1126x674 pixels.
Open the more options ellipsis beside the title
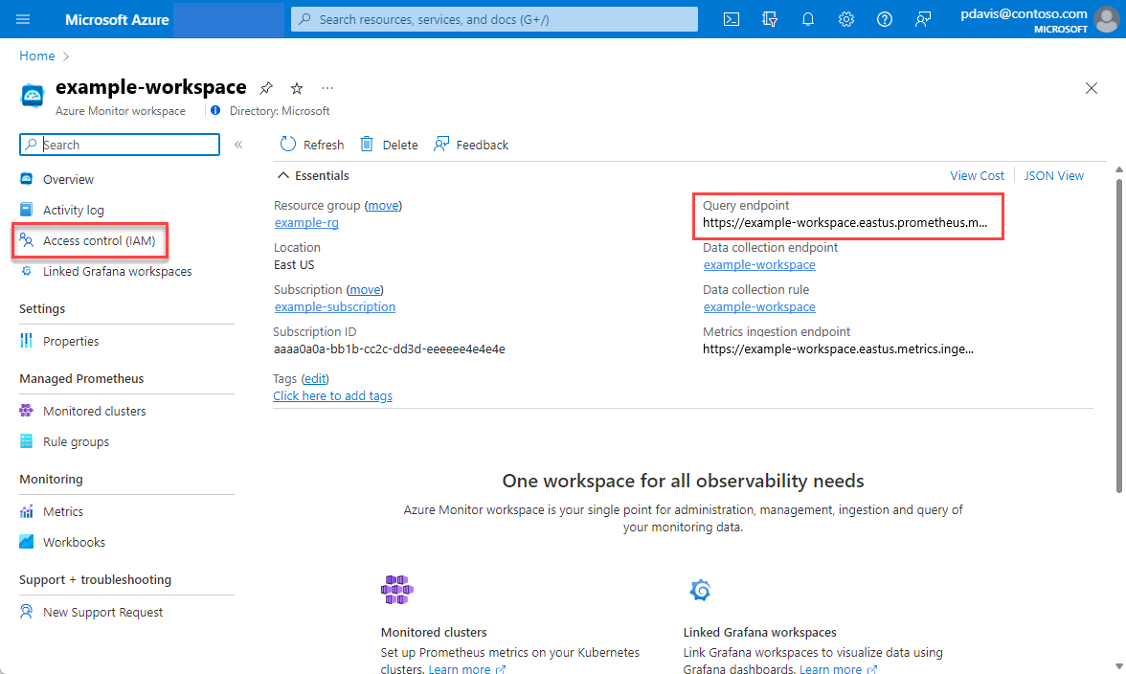coord(327,88)
